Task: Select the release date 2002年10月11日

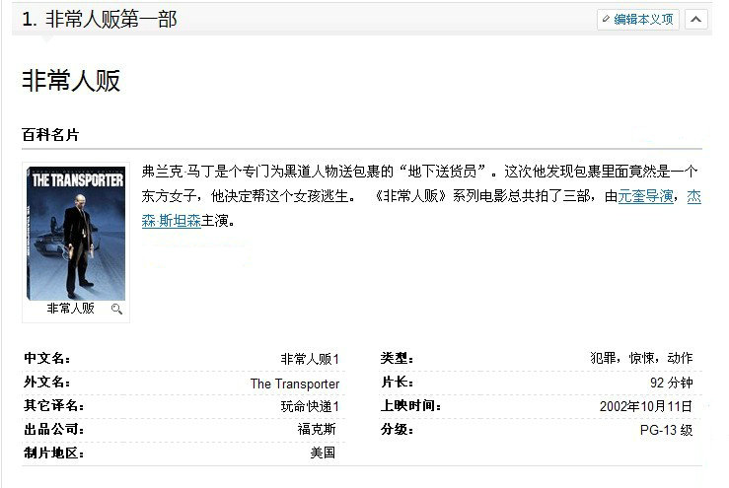Action: tap(645, 406)
